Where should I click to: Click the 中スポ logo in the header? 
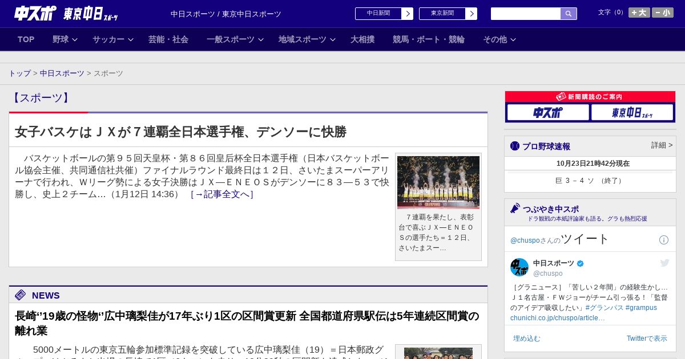[35, 14]
